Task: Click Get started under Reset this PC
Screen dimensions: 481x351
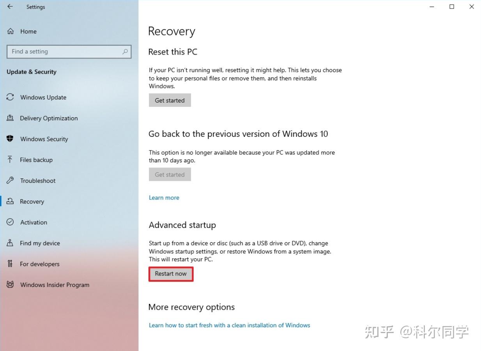Action: pyautogui.click(x=170, y=100)
